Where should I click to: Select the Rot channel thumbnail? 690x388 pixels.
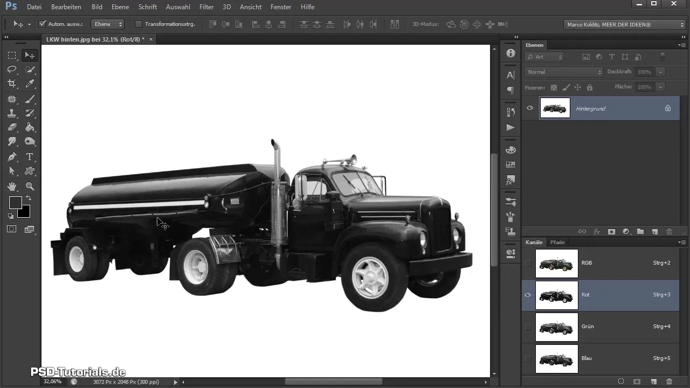[556, 295]
